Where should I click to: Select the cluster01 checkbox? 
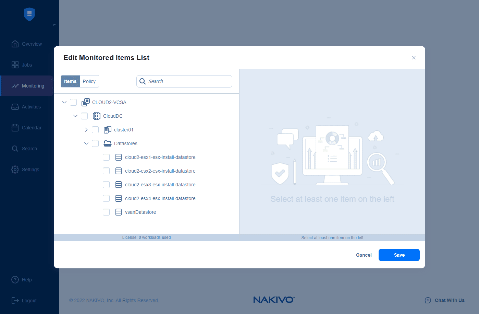pos(95,130)
